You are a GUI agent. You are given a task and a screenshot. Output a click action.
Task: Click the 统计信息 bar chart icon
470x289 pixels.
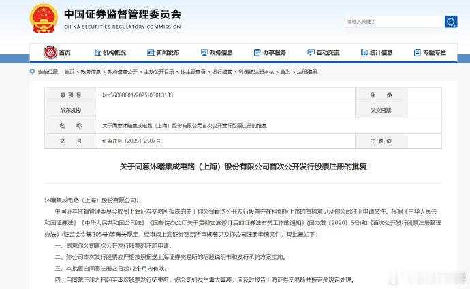click(x=364, y=52)
